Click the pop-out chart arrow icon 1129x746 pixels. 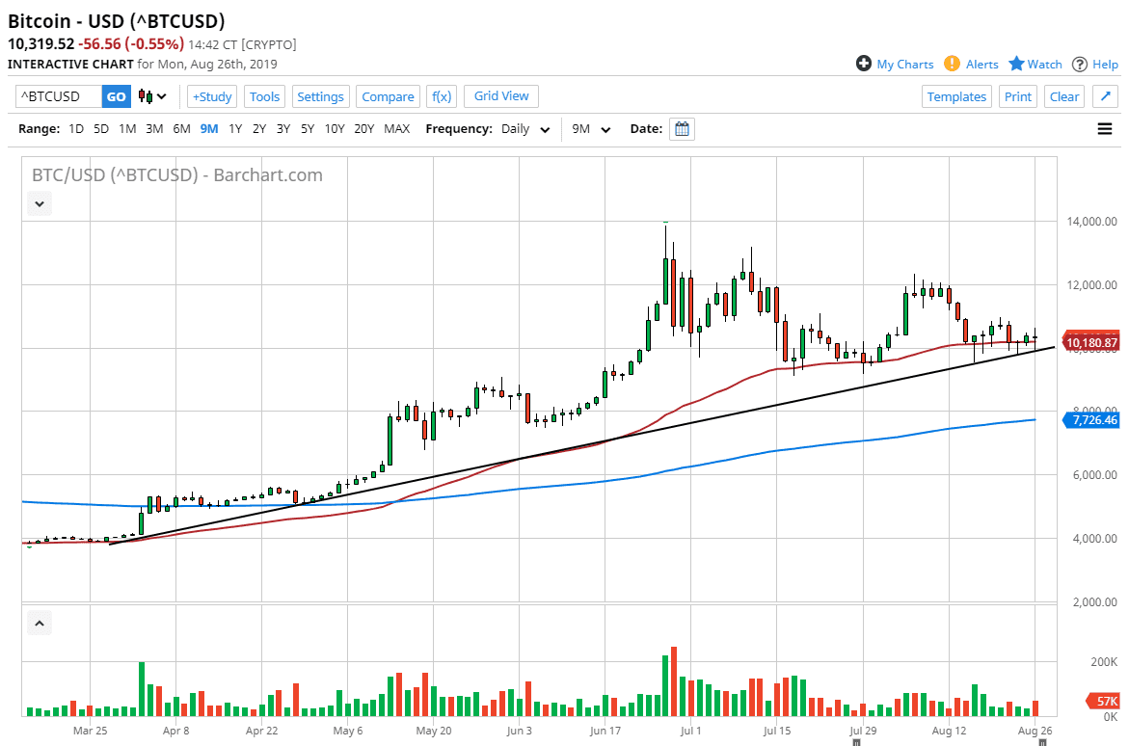pos(1104,95)
